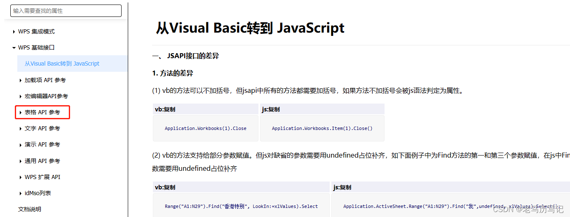Expand the 通用 API 参考 arrow
570x217 pixels.
pos(21,161)
